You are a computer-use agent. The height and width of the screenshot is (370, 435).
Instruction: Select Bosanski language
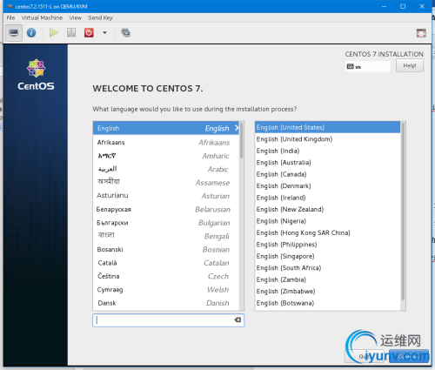[166, 249]
